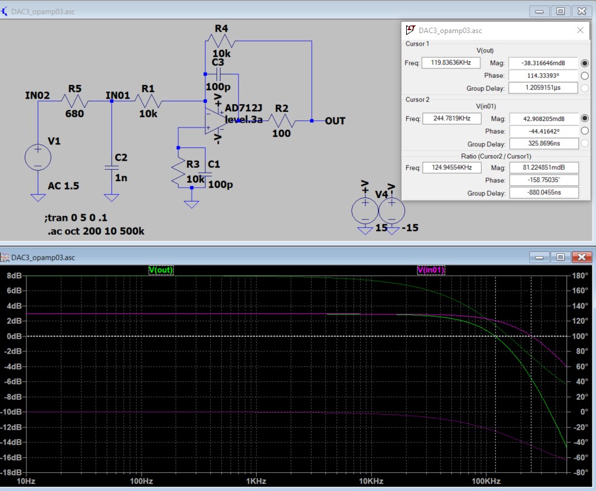Select Cursor 2 Phase radio button
This screenshot has height=491, width=596.
click(x=585, y=131)
